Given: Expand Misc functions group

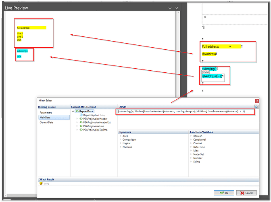Looking at the screenshot, I should point(191,151).
